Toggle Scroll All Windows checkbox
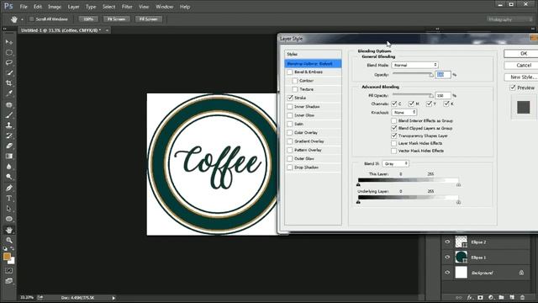Screen dimensions: 538x303 tap(32, 19)
